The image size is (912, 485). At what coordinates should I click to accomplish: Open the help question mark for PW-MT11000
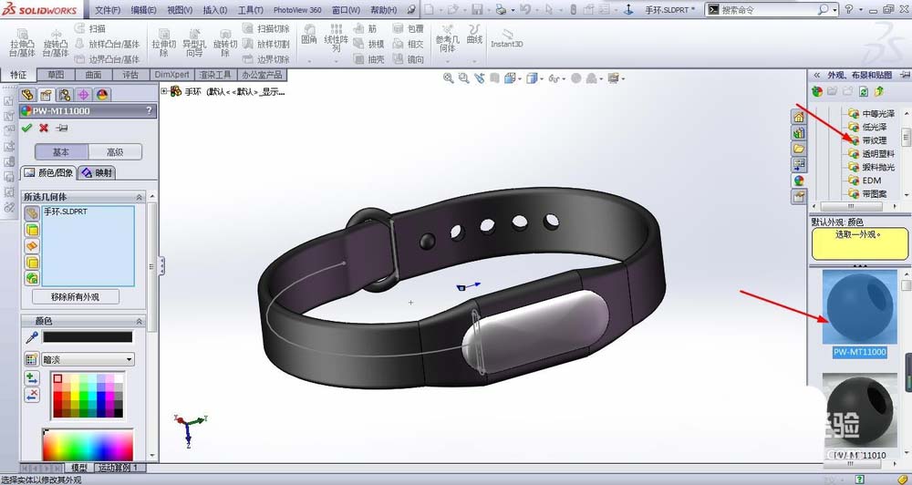(x=150, y=110)
